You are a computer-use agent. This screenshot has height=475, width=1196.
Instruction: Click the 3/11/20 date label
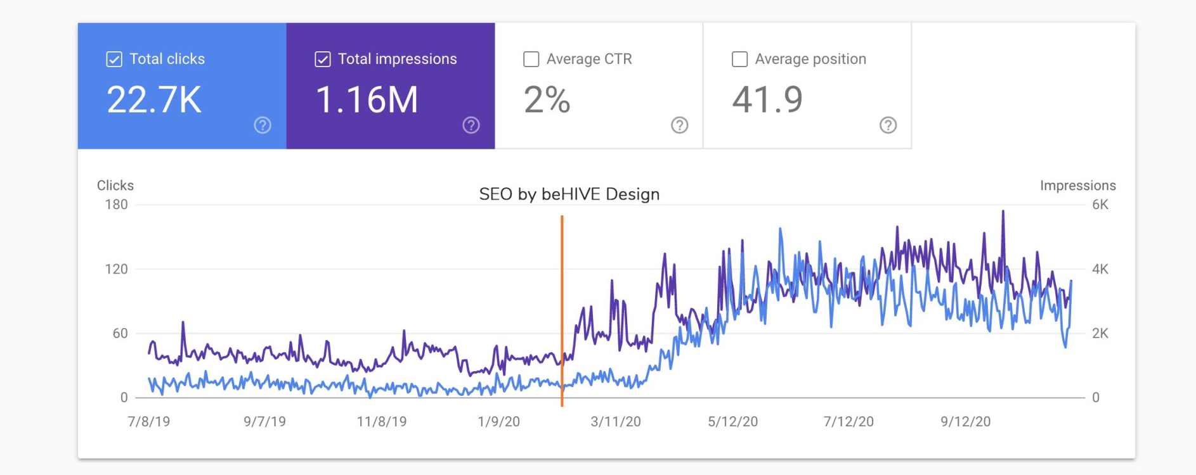pyautogui.click(x=616, y=422)
